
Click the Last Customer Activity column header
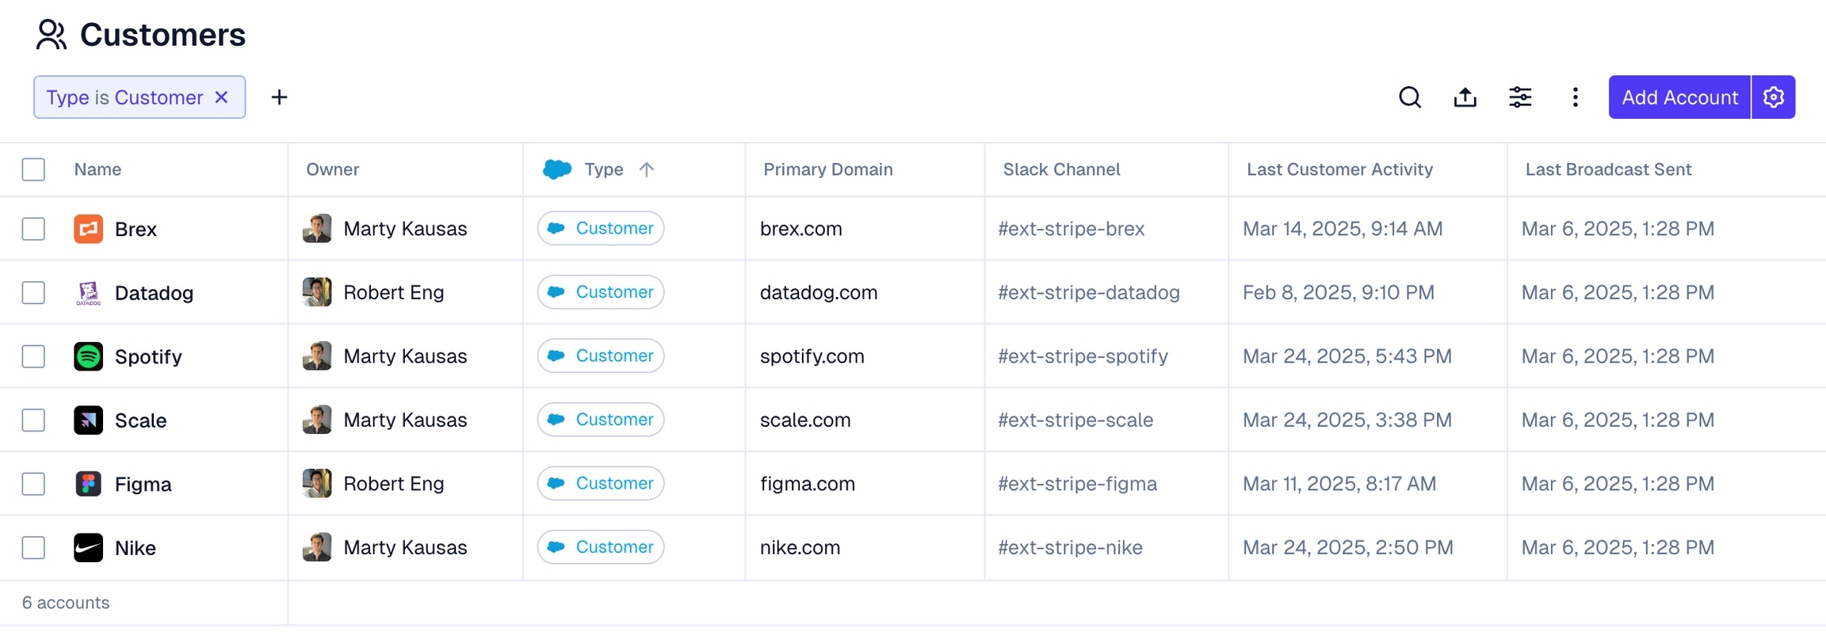click(x=1340, y=169)
